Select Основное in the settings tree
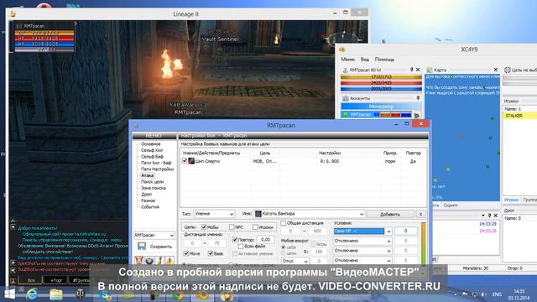Viewport: 537px width, 302px height. pyautogui.click(x=151, y=144)
